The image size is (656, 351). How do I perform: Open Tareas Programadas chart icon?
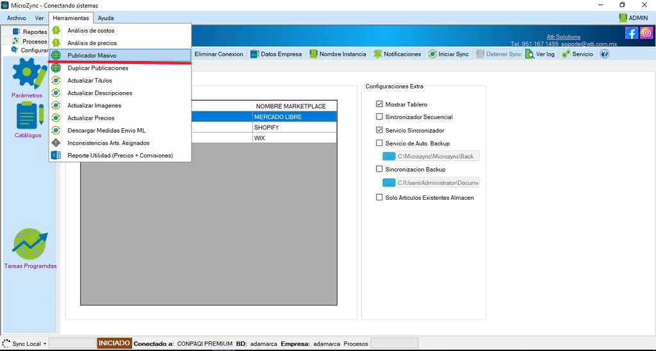(x=30, y=244)
